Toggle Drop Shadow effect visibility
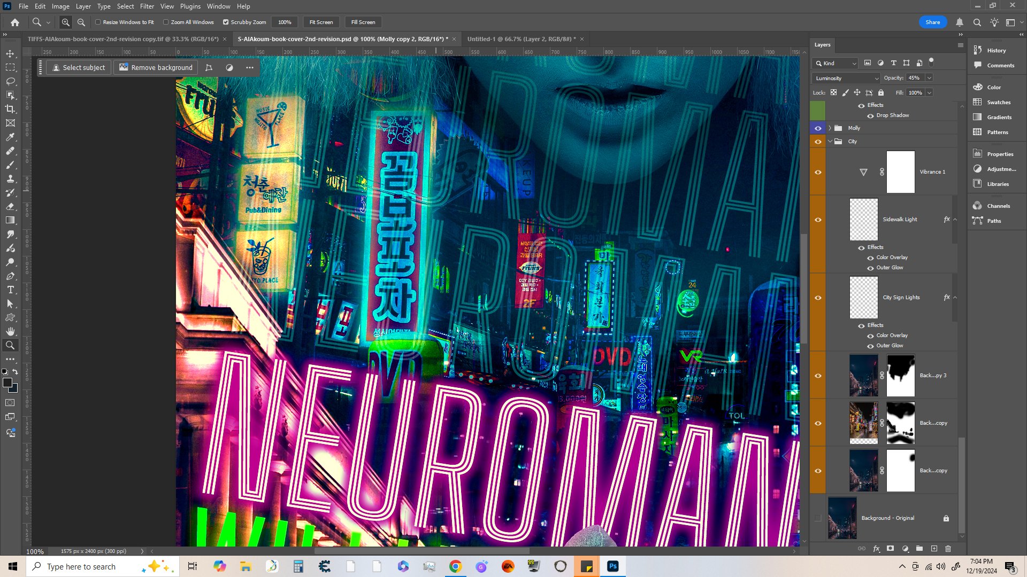This screenshot has height=577, width=1027. [x=870, y=116]
